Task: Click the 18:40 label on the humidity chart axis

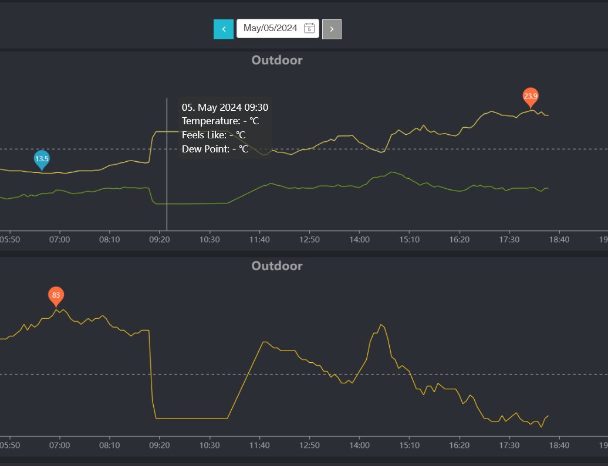Action: pyautogui.click(x=559, y=445)
